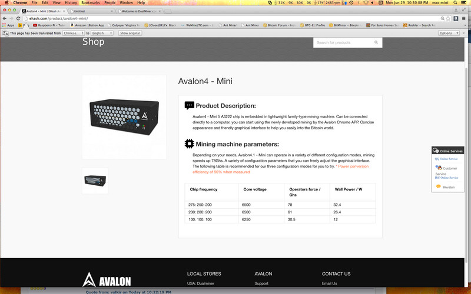Click the Product Description speech bubble icon
This screenshot has width=471, height=294.
pyautogui.click(x=189, y=105)
